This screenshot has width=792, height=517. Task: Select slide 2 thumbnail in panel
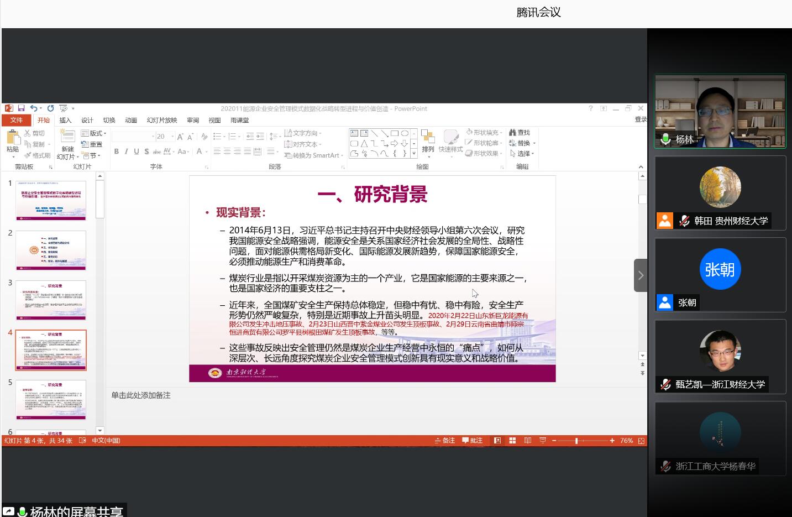click(x=51, y=250)
